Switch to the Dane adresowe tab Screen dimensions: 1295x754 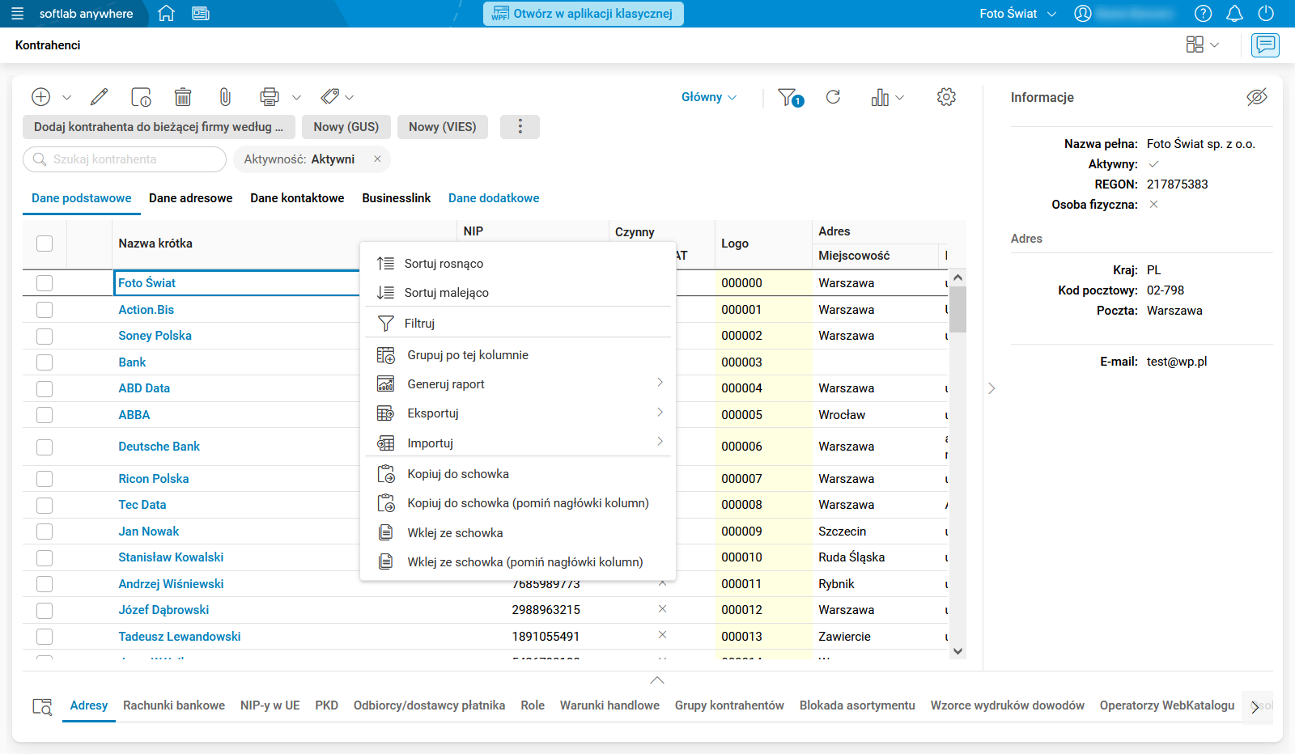pyautogui.click(x=191, y=198)
